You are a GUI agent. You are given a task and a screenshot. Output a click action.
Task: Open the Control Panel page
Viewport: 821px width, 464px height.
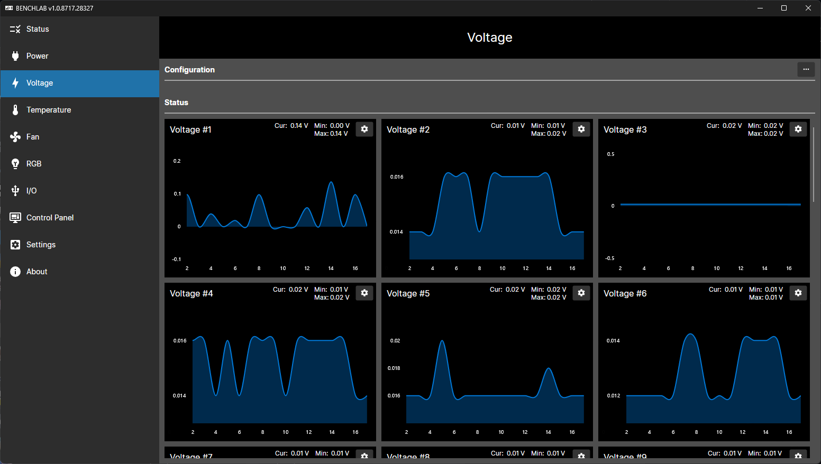tap(50, 218)
